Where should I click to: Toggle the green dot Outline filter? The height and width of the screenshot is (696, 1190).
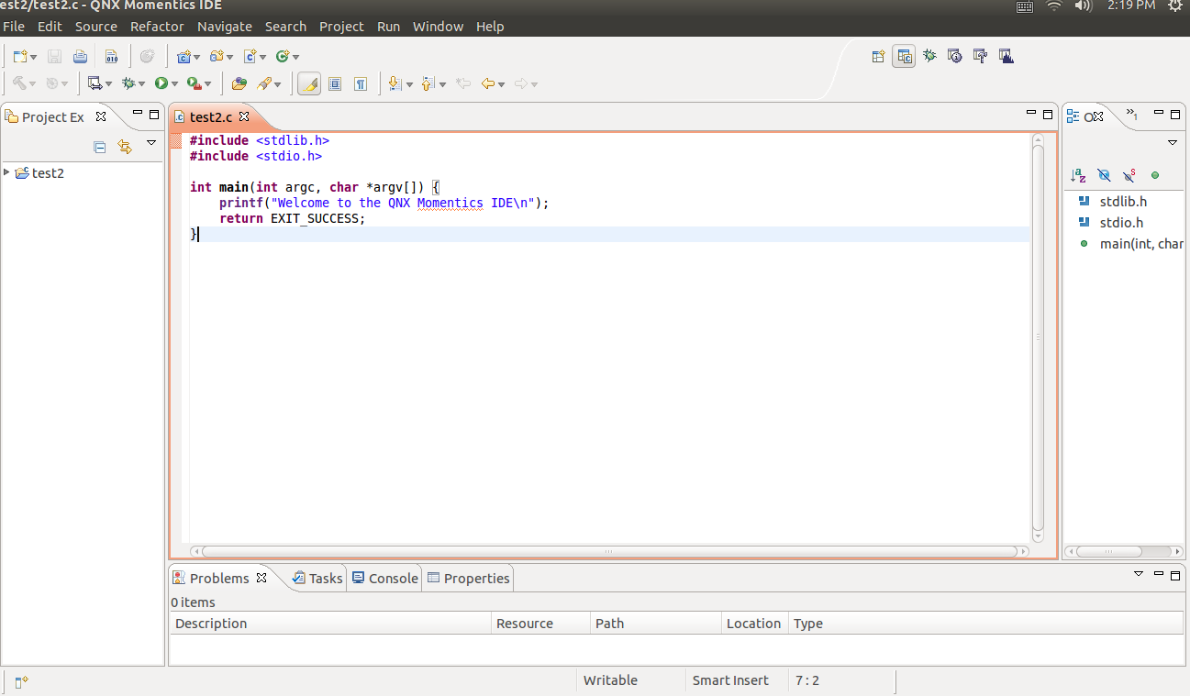[1155, 175]
